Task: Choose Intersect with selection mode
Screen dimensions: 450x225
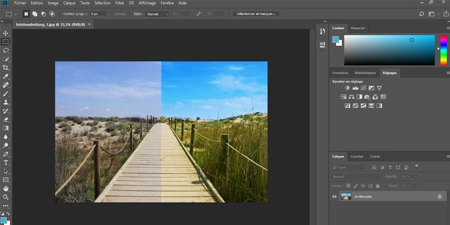Action: coord(52,13)
